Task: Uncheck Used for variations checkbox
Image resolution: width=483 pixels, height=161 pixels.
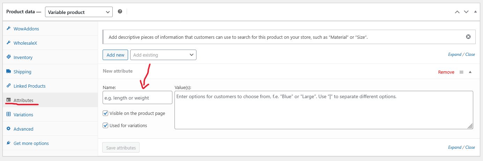Action: point(105,125)
